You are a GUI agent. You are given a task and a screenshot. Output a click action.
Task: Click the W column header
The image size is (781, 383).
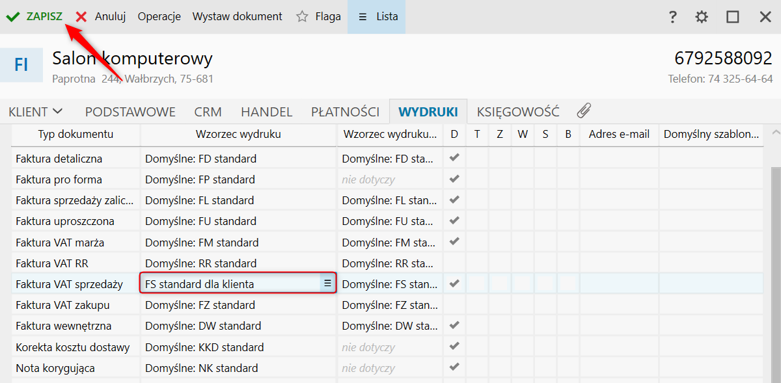(523, 135)
